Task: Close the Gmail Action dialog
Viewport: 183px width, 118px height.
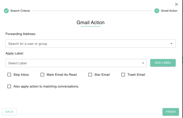Action: (x=176, y=4)
